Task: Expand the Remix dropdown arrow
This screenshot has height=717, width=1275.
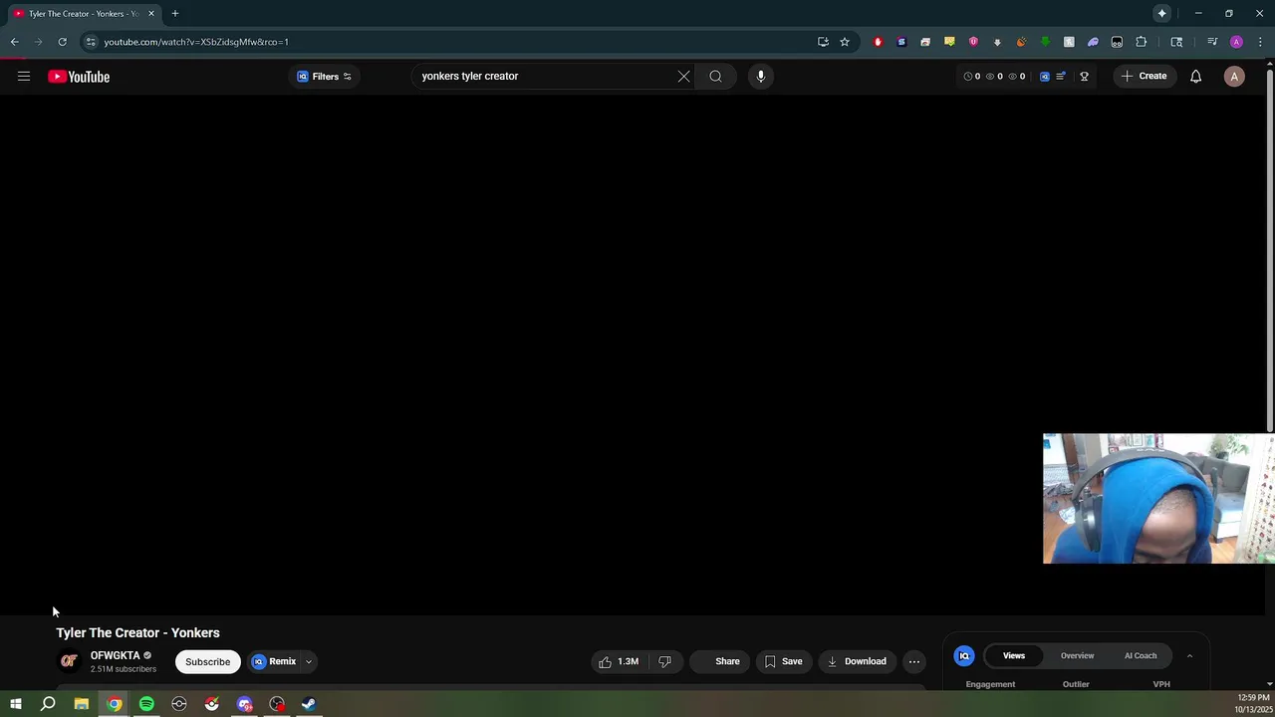Action: pos(309,661)
